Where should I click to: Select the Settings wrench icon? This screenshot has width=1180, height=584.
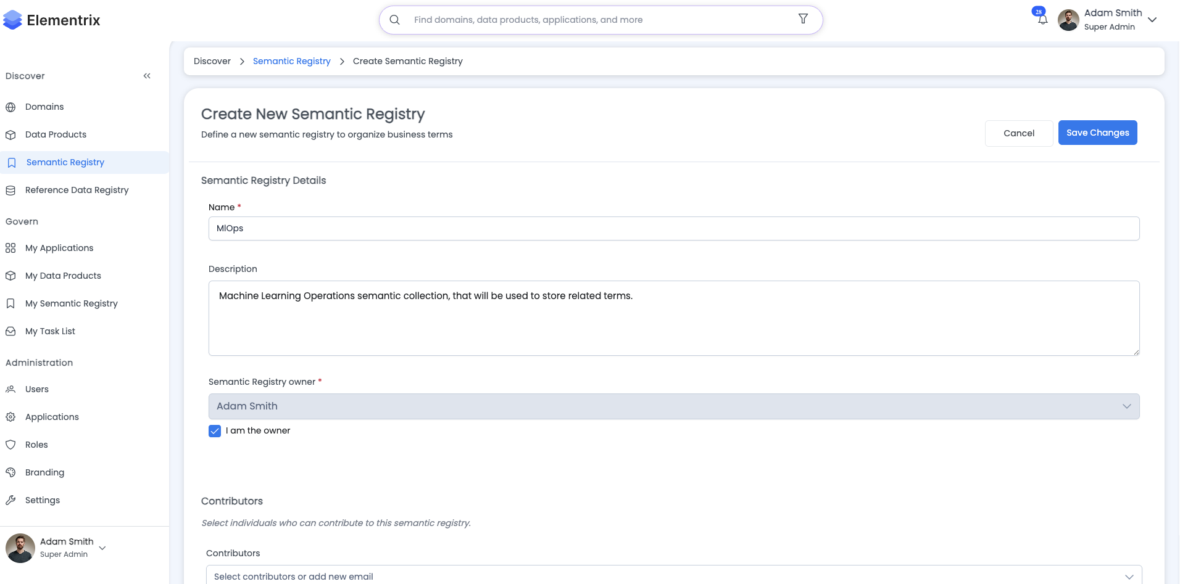tap(10, 500)
